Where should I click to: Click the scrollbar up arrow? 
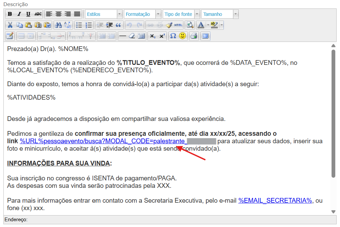click(x=333, y=46)
